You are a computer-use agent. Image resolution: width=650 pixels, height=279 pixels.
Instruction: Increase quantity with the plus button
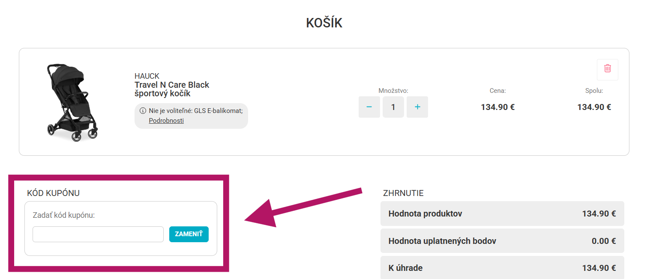tap(417, 107)
